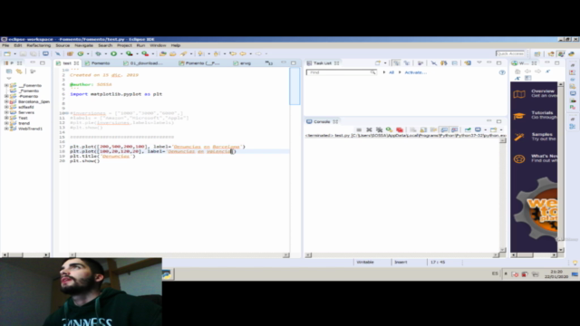
Task: Open the Run menu
Action: [140, 45]
